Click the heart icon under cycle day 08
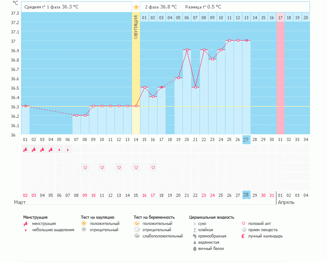This screenshot has height=262, width=327. [x=85, y=167]
